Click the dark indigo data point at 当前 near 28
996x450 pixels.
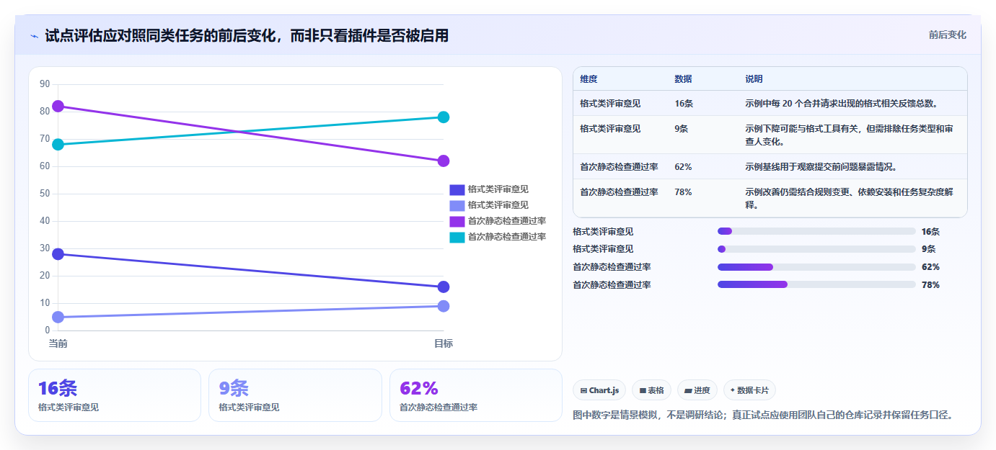pyautogui.click(x=58, y=254)
